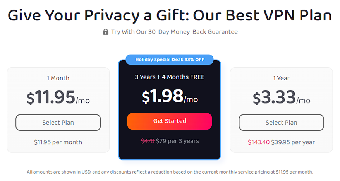This screenshot has height=181, width=340.
Task: Click the 1 Year plan title
Action: pyautogui.click(x=281, y=78)
